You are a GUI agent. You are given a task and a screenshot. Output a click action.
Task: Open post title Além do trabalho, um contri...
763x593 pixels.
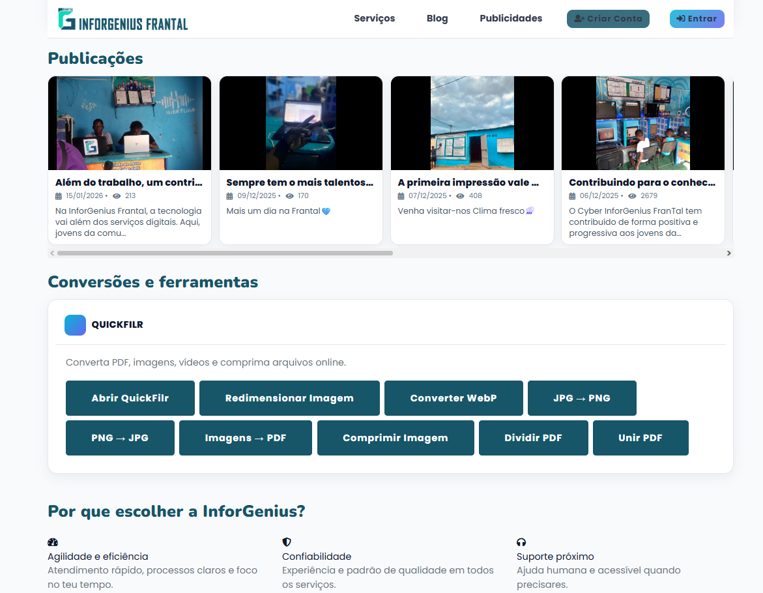(x=129, y=182)
